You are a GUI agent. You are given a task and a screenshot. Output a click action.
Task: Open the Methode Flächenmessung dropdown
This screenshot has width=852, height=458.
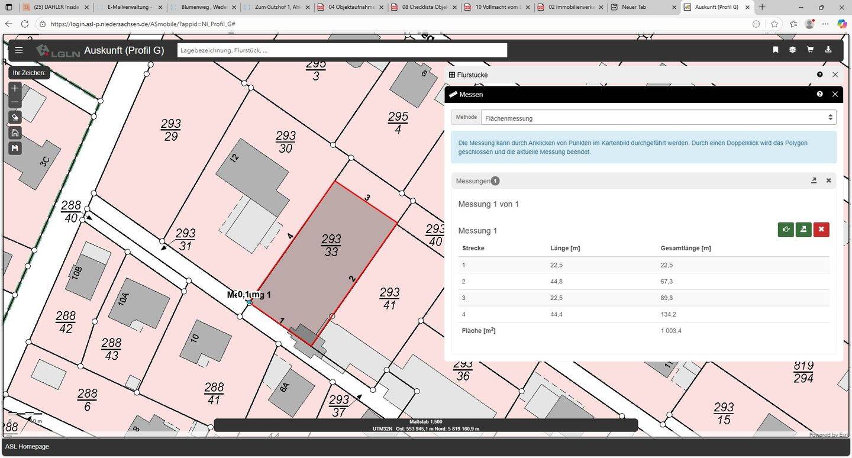pos(658,118)
